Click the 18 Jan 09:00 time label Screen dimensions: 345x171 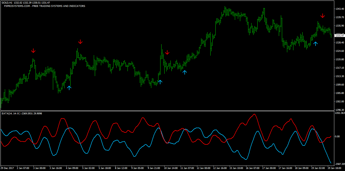[x=302, y=168]
